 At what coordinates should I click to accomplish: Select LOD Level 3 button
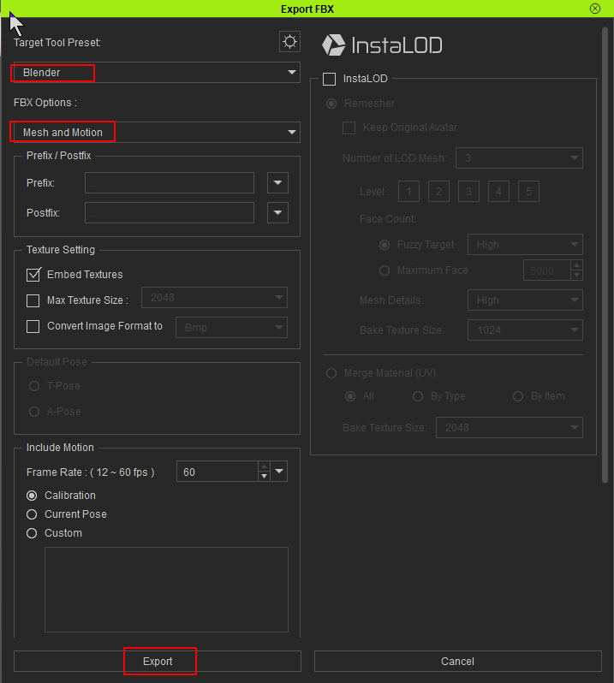(469, 191)
